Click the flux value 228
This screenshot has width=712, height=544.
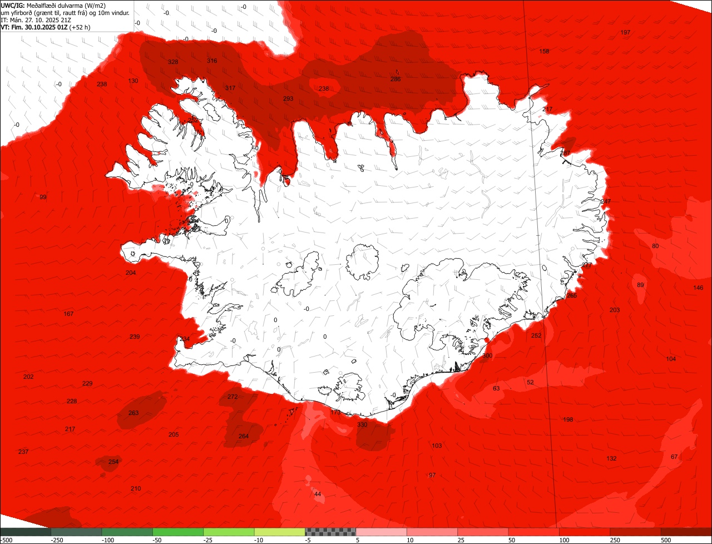[72, 401]
